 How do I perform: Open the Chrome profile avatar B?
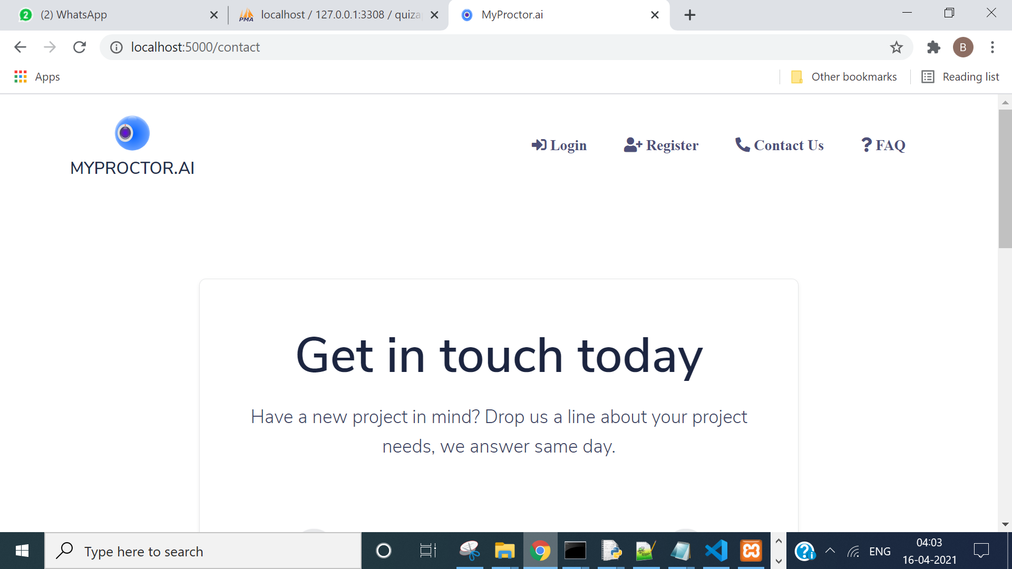click(x=962, y=47)
